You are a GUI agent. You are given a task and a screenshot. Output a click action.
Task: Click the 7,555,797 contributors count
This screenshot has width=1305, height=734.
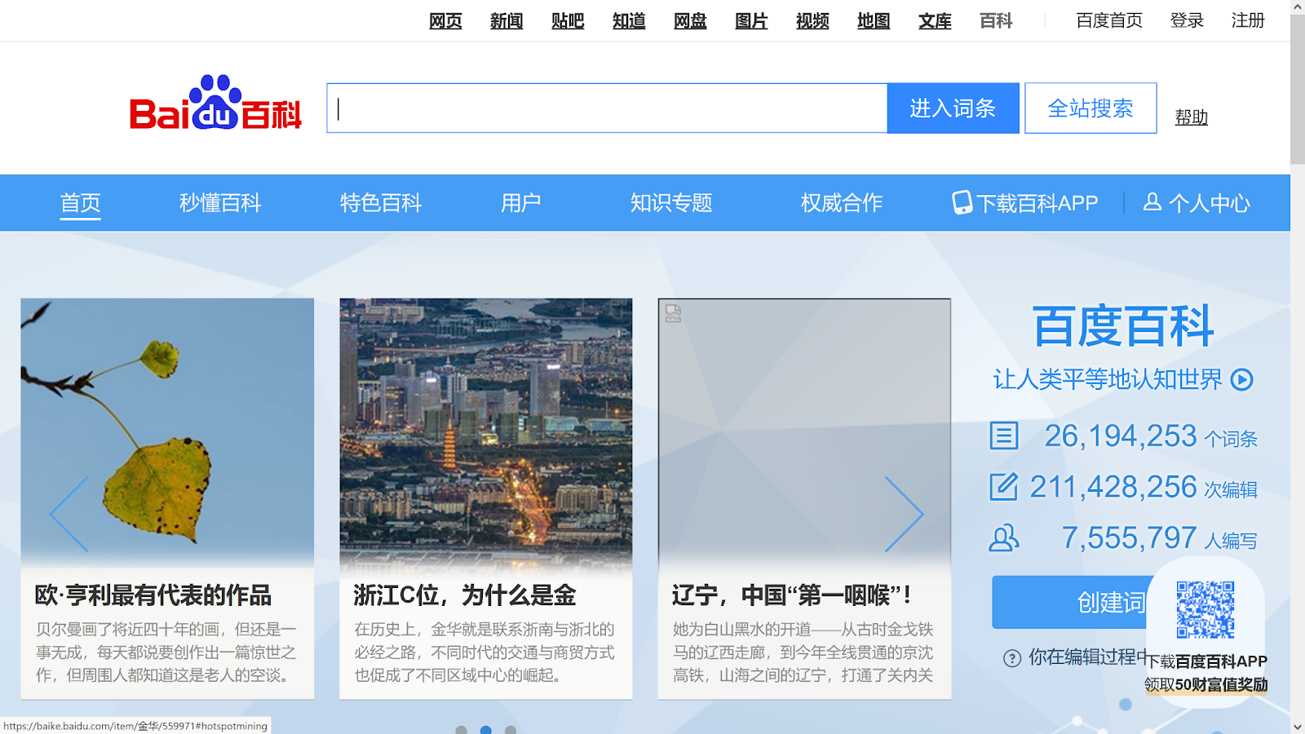point(1129,538)
